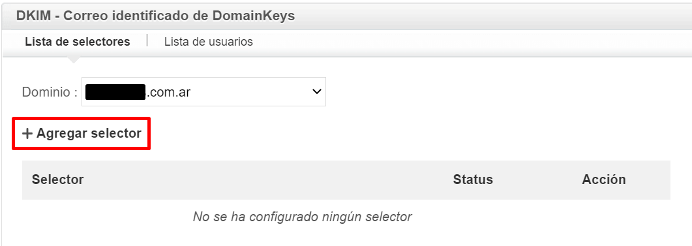Click the 'No se ha configurado ningún selector' message
This screenshot has width=692, height=246.
coord(303,217)
